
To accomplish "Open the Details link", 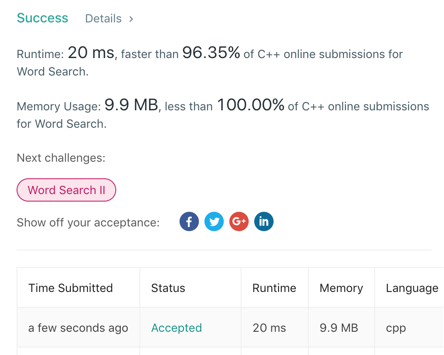I will click(x=103, y=19).
